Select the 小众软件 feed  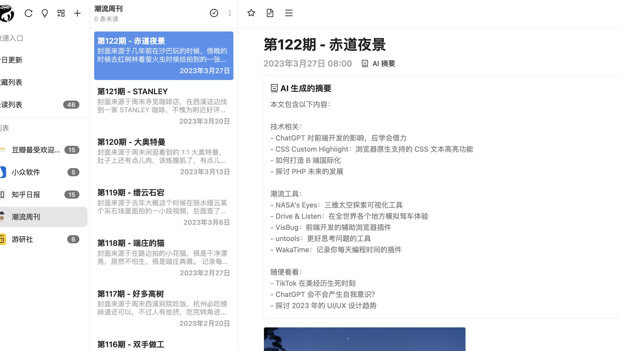click(x=26, y=172)
